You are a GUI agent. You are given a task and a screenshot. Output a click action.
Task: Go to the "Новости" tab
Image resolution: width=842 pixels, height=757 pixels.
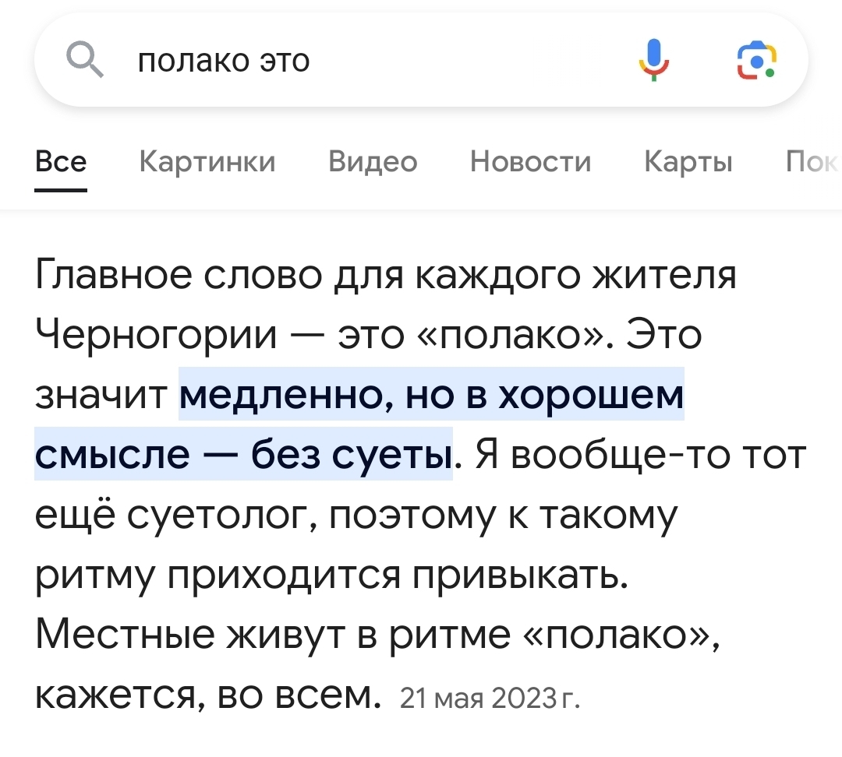point(530,162)
